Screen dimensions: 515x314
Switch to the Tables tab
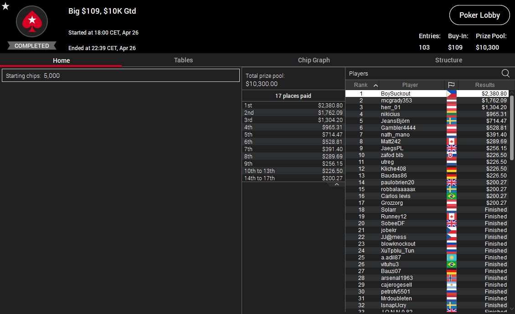pyautogui.click(x=183, y=60)
